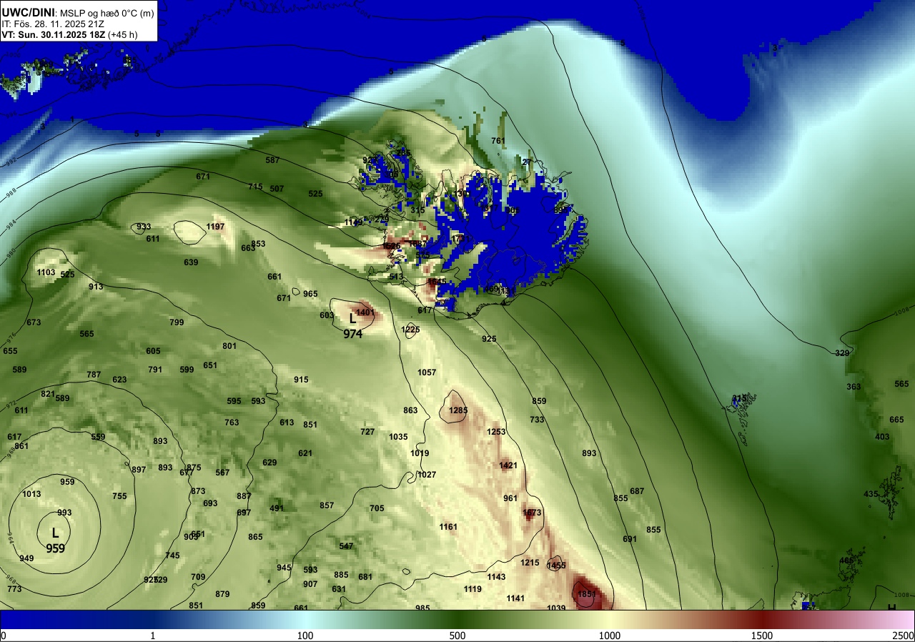Click the UWC/DINI title in the header
The width and height of the screenshot is (915, 642).
point(28,12)
